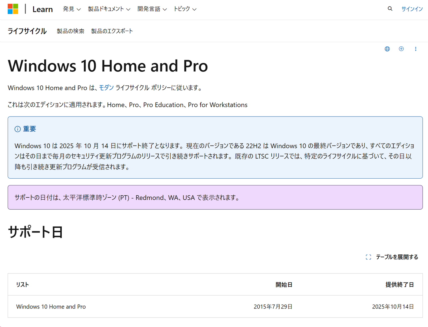
Task: Open the more options three-dot icon
Action: tap(416, 49)
